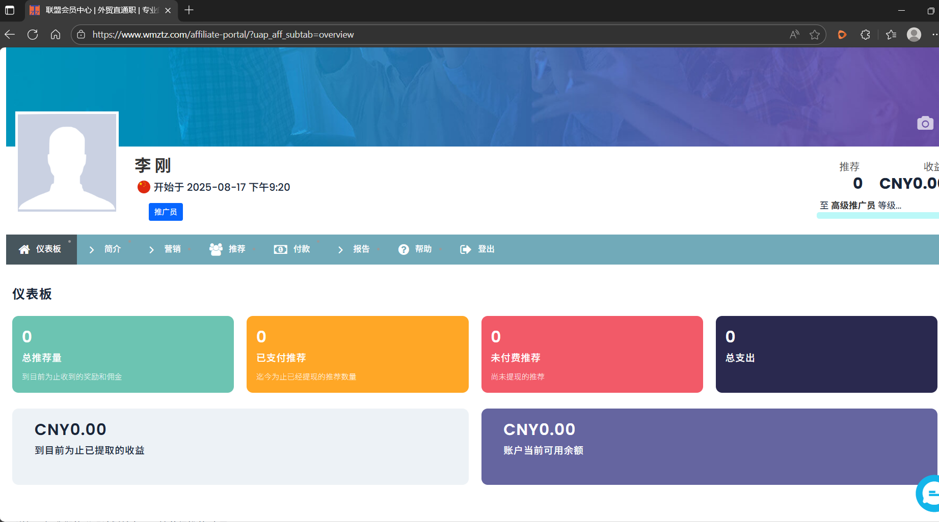Click the read aloud icon in address bar
The width and height of the screenshot is (939, 522).
(x=794, y=35)
